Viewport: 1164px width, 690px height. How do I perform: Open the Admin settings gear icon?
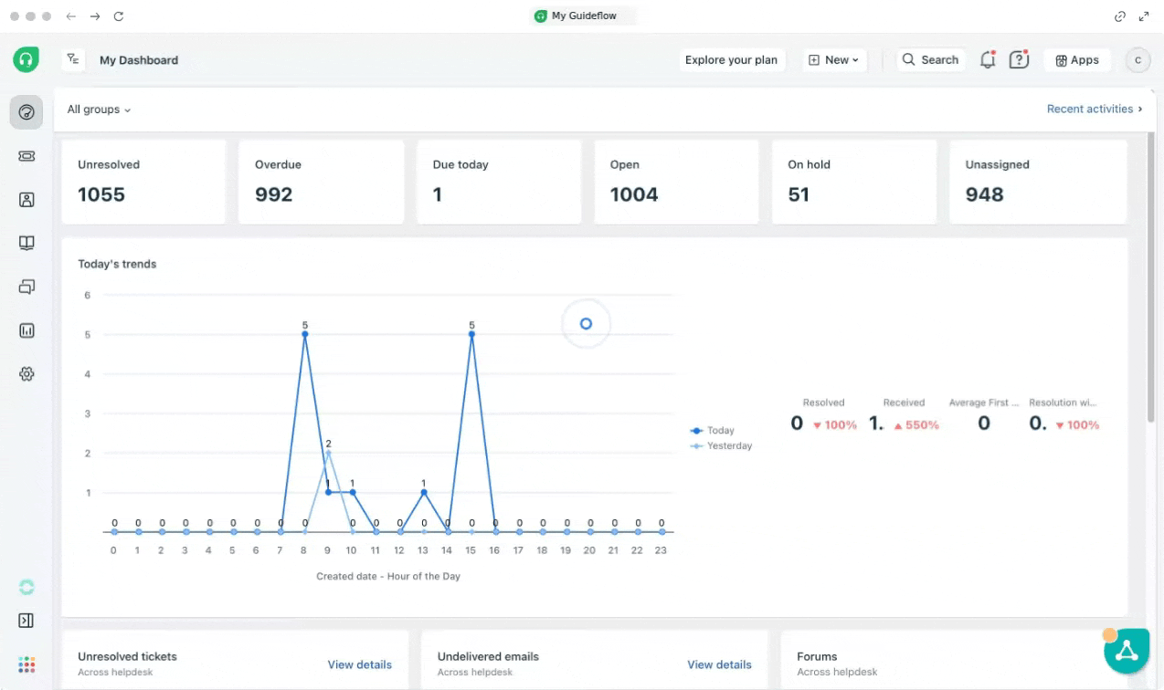pyautogui.click(x=26, y=374)
